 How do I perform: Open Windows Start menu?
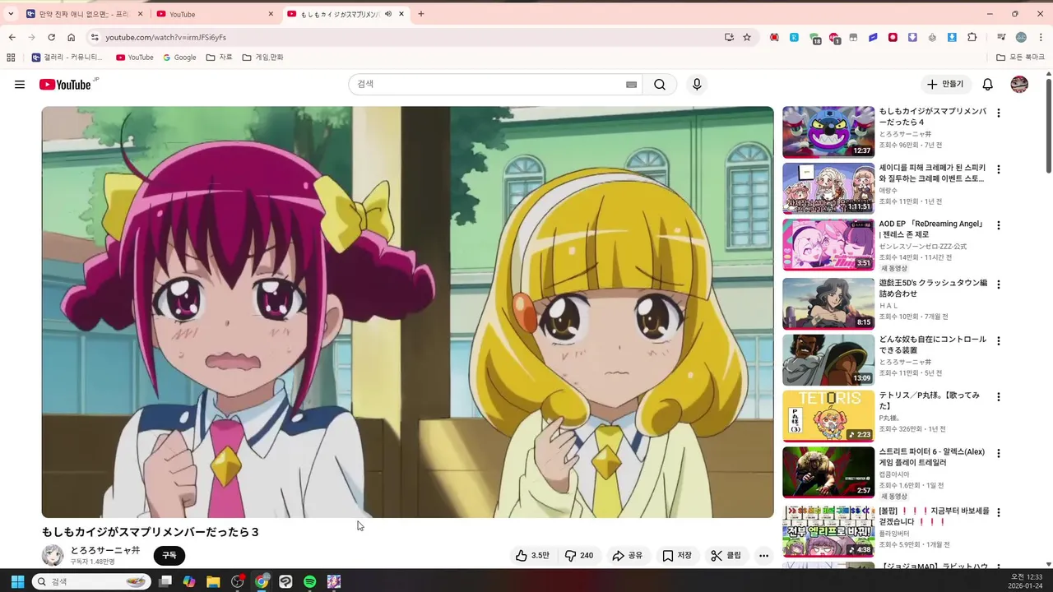pos(17,581)
